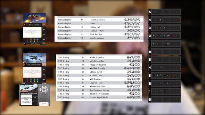
Task: Click the focus action icon on Blue Squadron Escort card
Action: [x=44, y=69]
